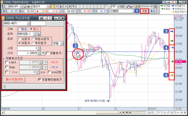Switch chart period to 분 (minute)
The width and height of the screenshot is (188, 116).
tap(70, 7)
